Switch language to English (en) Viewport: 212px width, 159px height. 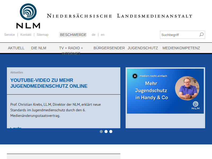(x=103, y=35)
